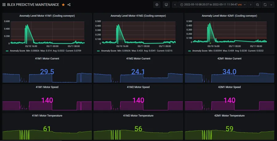
Task: Click the 59 temperature value
Action: pos(229,129)
